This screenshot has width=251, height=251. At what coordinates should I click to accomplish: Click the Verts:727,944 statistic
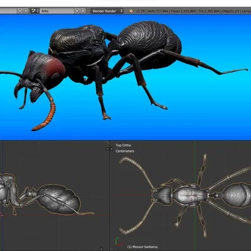point(158,11)
